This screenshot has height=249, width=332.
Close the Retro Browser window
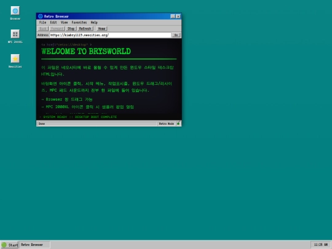178,17
